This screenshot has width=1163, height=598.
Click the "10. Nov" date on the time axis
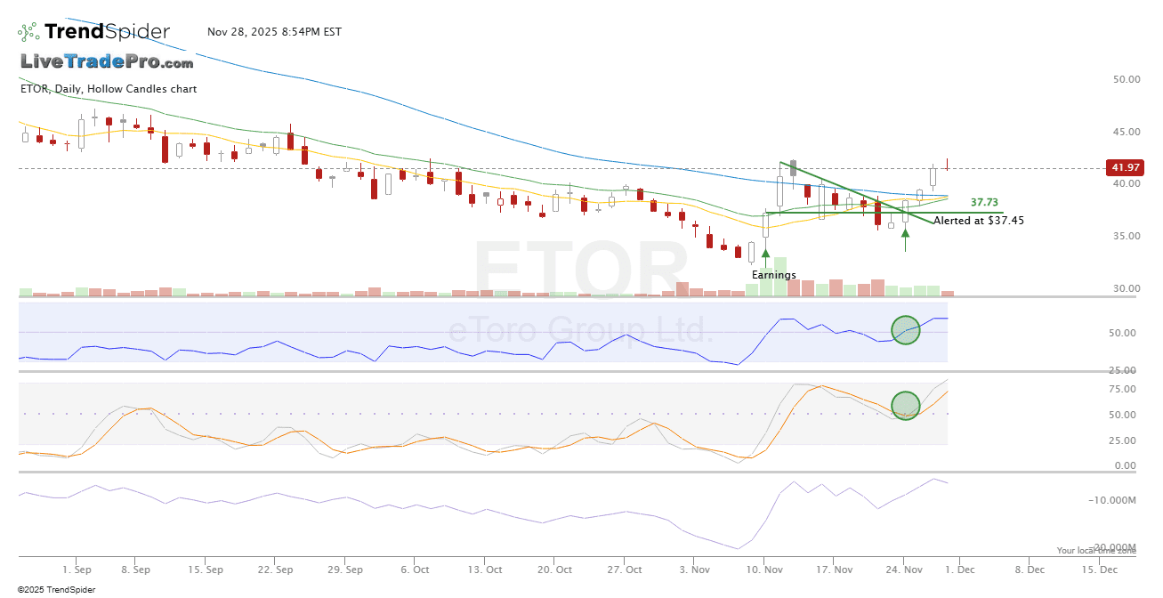click(x=765, y=569)
